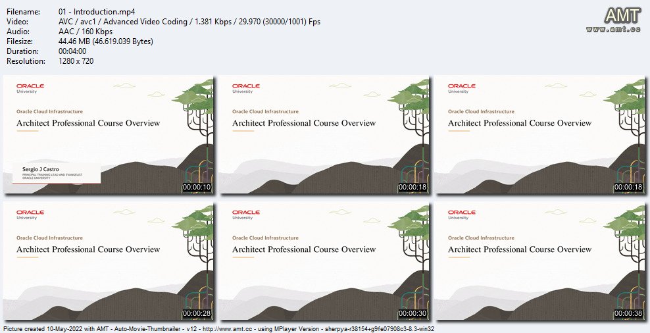Click the resolution value "1280 x 720"
Image resolution: width=650 pixels, height=333 pixels.
[76, 61]
